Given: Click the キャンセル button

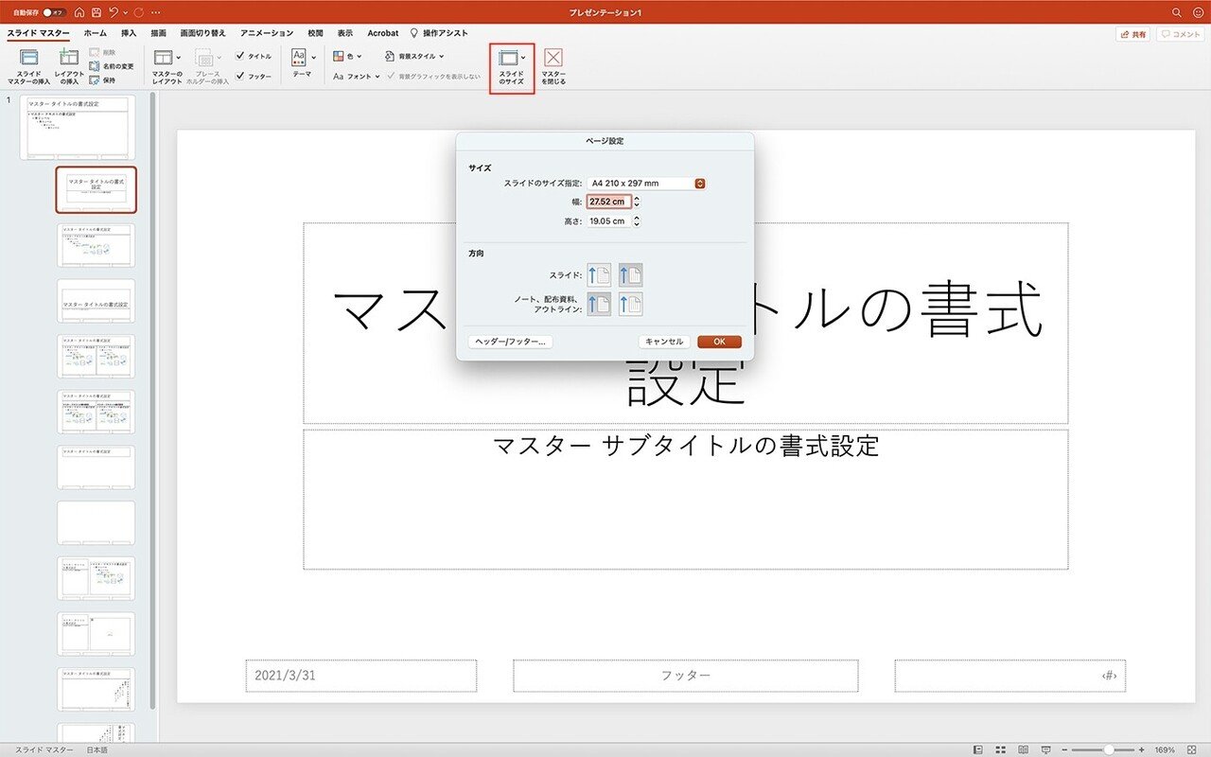Looking at the screenshot, I should point(664,342).
